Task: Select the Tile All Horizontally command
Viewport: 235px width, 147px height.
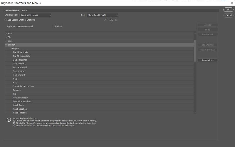Action: pos(99,56)
